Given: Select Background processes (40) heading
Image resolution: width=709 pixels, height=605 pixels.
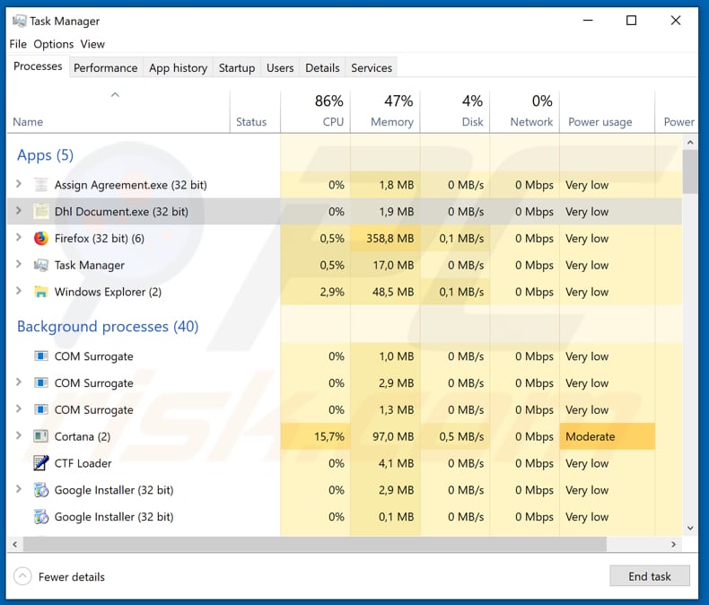Looking at the screenshot, I should (108, 327).
